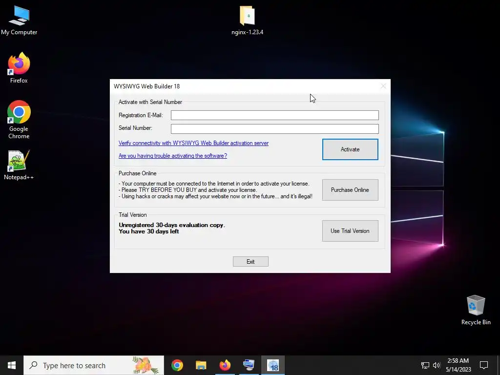
Task: Switch to Firefox in the taskbar
Action: click(225, 365)
